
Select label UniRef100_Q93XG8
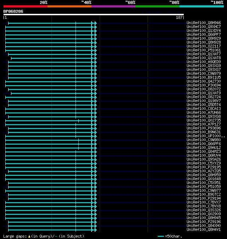tap(204, 116)
